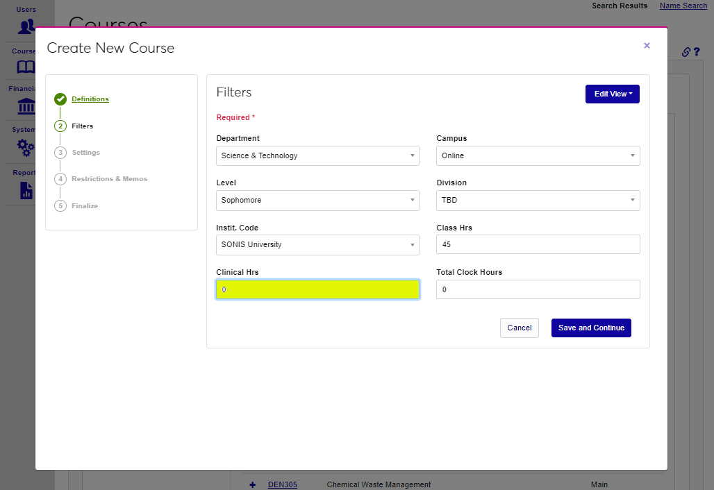Click the chain link icon
This screenshot has height=490, width=714.
[x=686, y=52]
